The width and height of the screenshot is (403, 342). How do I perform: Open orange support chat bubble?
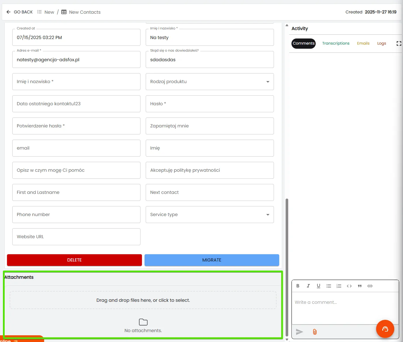[x=385, y=329]
